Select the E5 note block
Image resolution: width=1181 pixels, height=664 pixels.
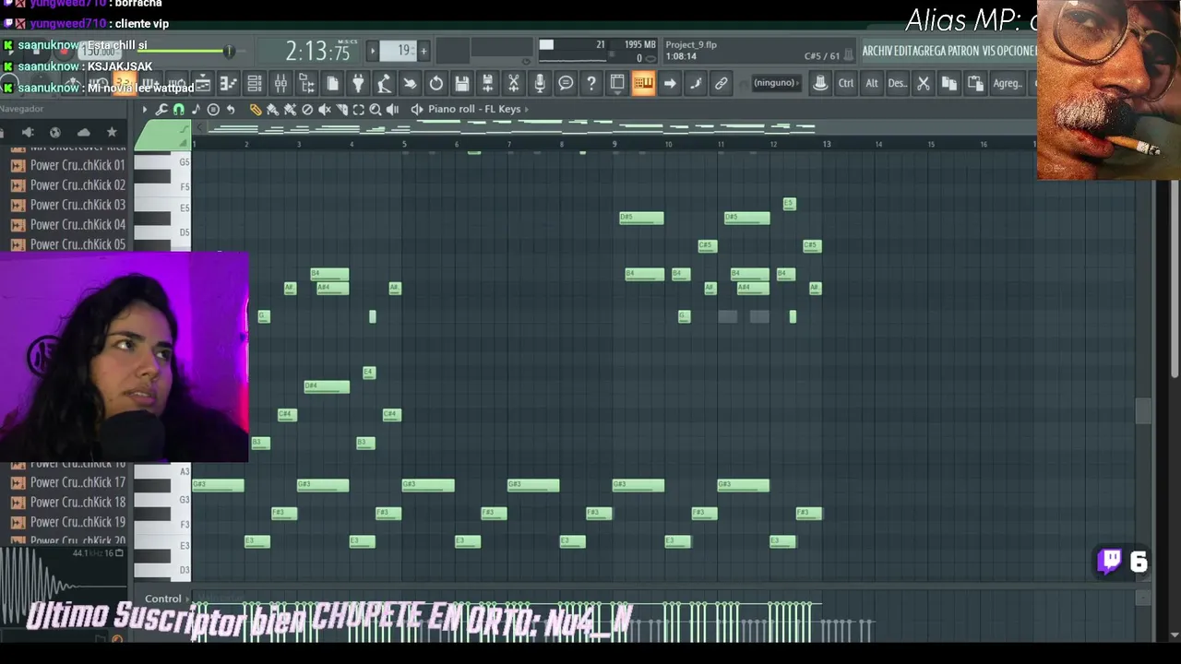point(789,203)
